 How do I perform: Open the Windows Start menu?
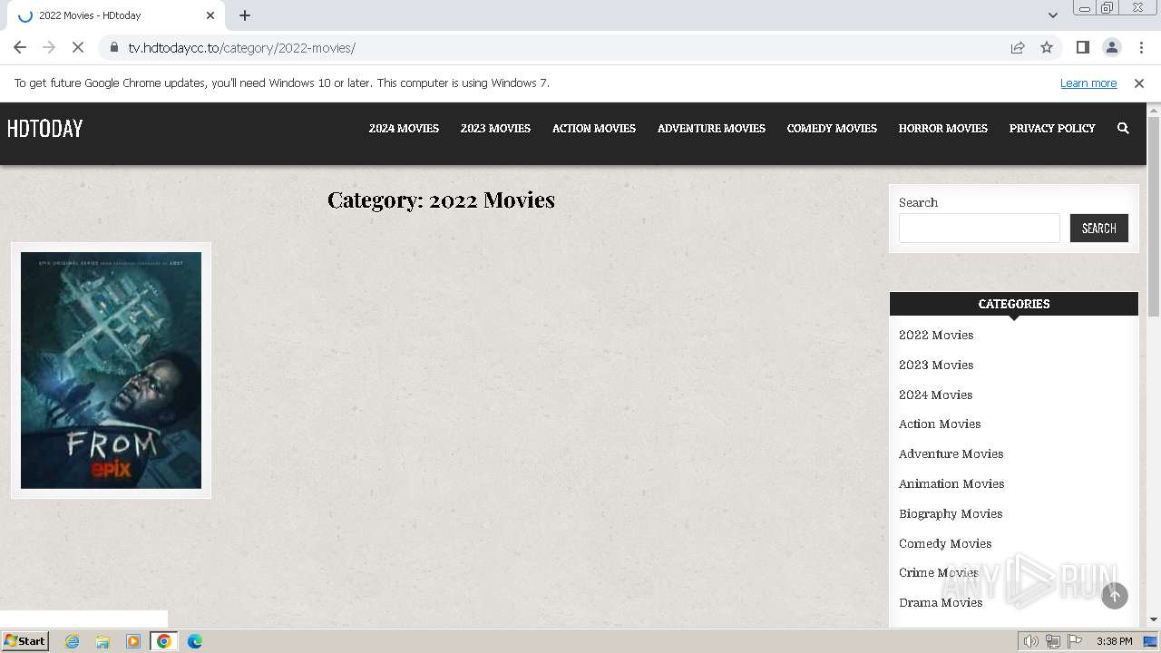click(x=24, y=640)
